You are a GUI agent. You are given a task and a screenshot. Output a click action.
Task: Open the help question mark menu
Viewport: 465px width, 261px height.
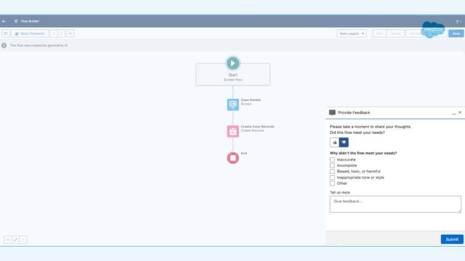tap(458, 22)
